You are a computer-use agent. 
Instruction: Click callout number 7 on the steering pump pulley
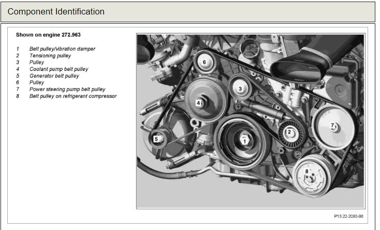click(x=332, y=126)
